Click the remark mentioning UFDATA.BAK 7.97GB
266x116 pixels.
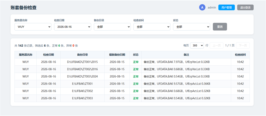click(x=177, y=62)
